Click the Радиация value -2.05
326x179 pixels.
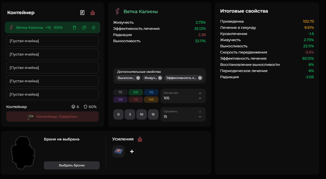[309, 77]
